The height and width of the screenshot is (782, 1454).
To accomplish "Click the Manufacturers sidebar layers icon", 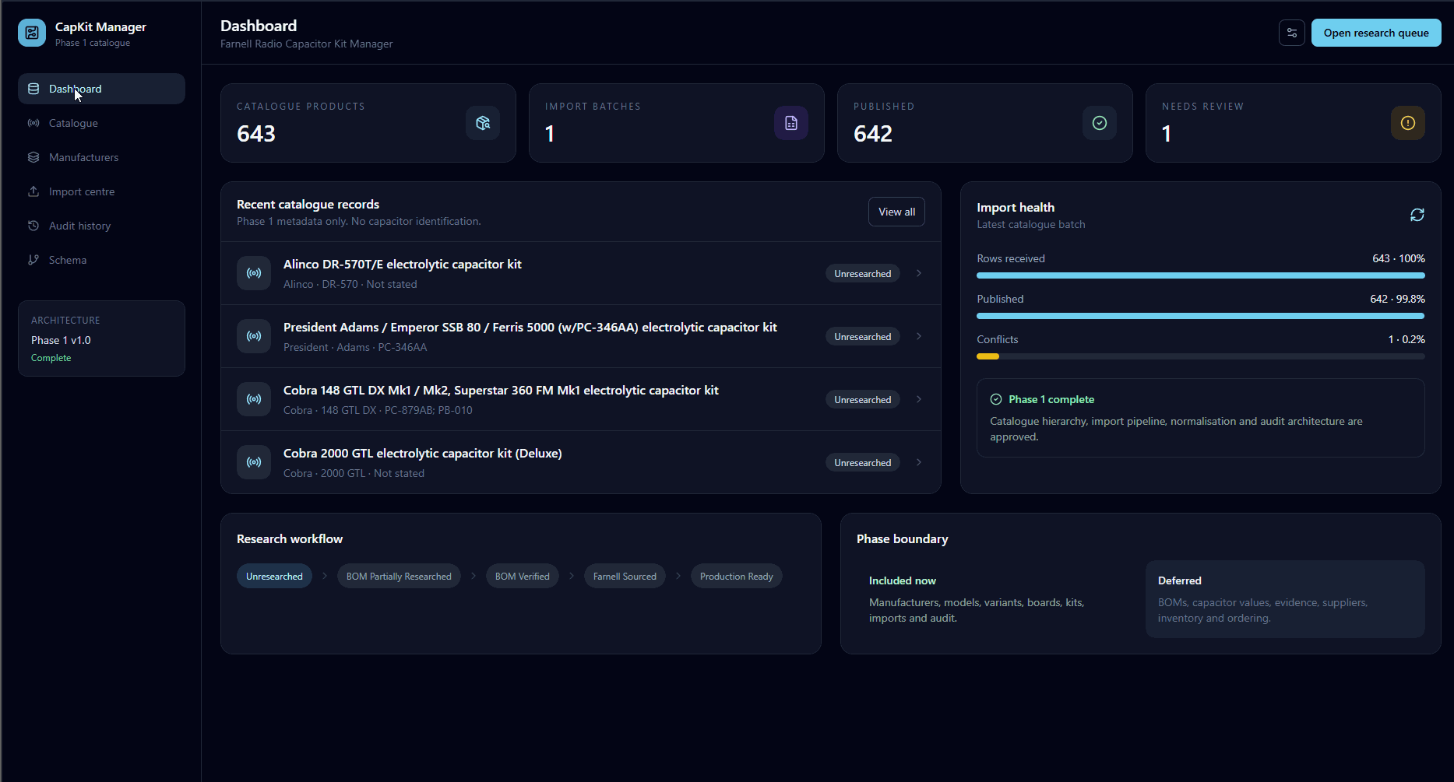I will pyautogui.click(x=33, y=157).
